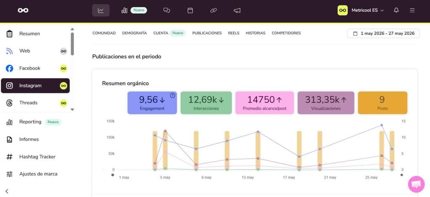The width and height of the screenshot is (430, 197).
Task: Open Reporting in the sidebar
Action: 35,122
